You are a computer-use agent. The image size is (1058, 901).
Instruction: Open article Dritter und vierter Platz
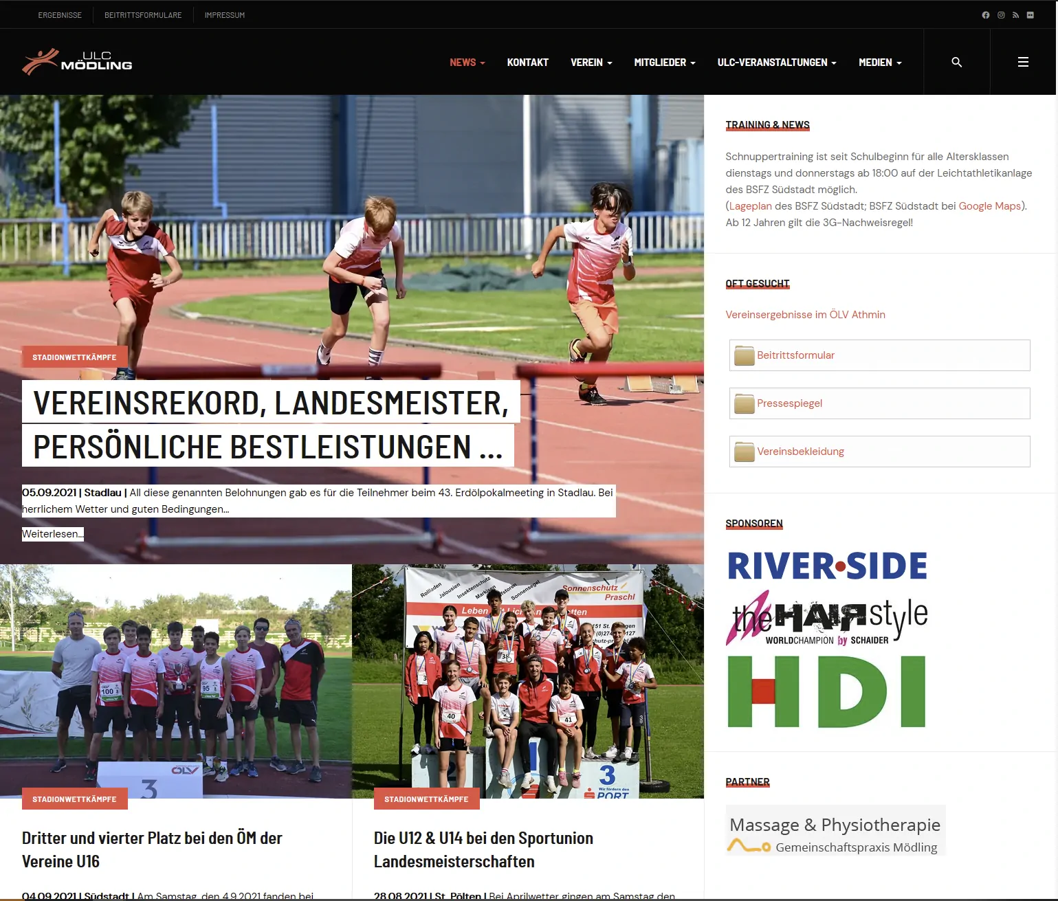152,850
